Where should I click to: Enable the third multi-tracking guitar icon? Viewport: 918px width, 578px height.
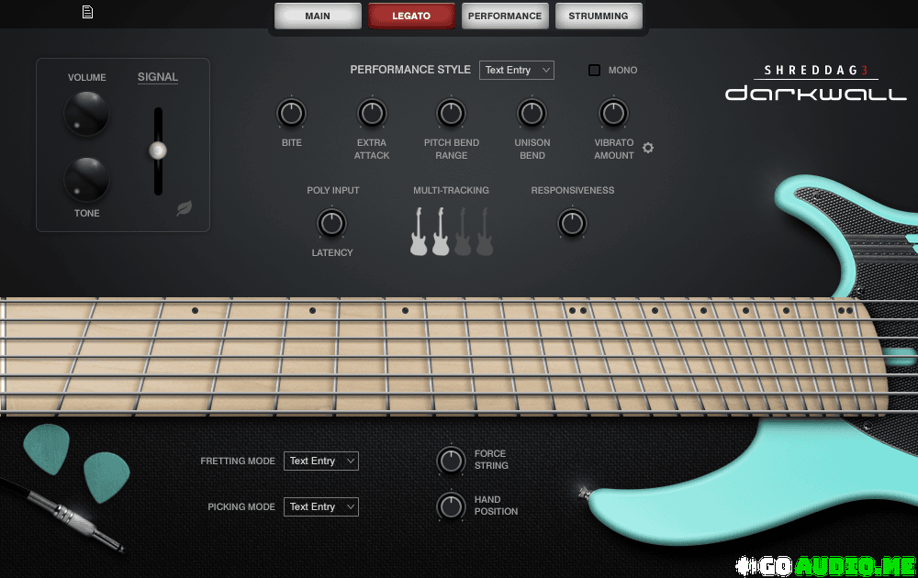463,231
